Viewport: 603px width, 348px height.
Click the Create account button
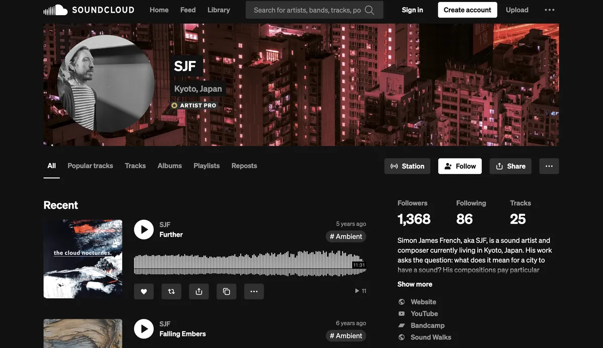coord(467,10)
